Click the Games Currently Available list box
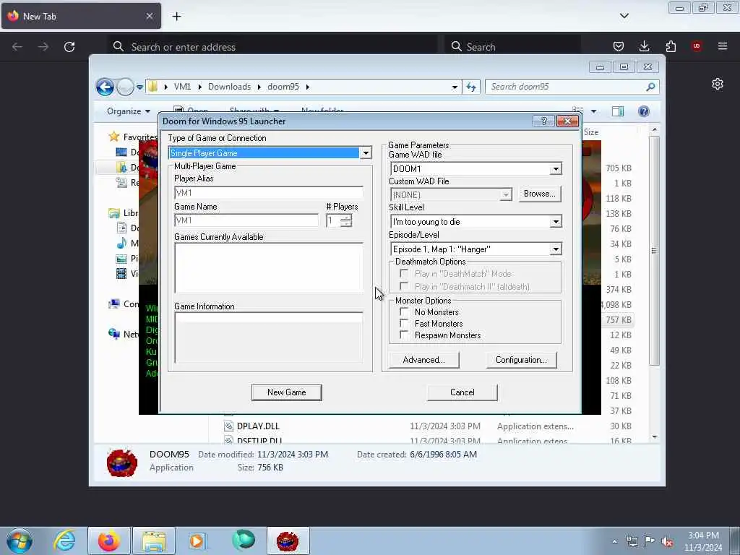Image resolution: width=740 pixels, height=555 pixels. tap(269, 268)
